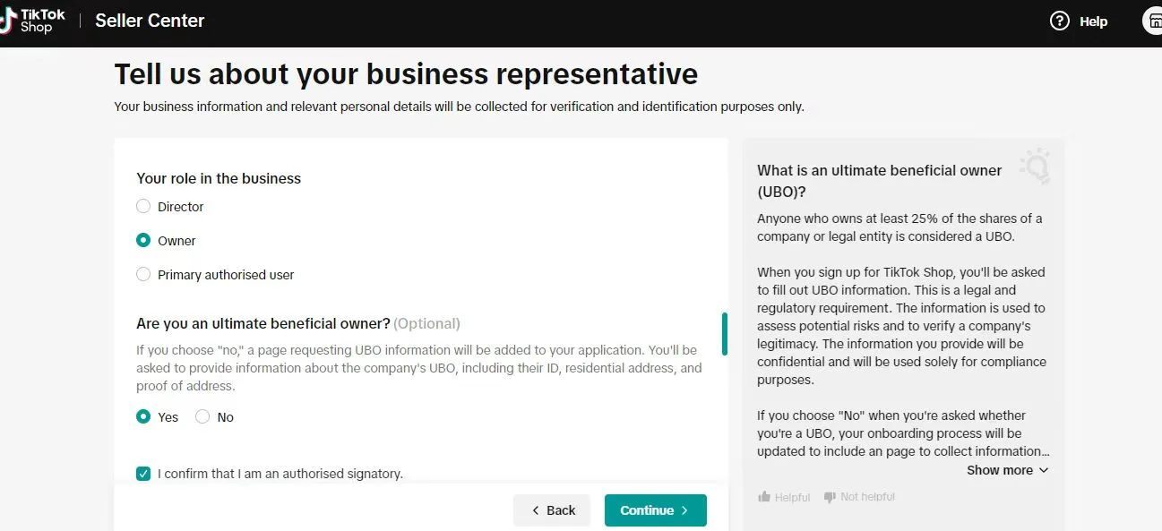Click the Seller Center header title
The image size is (1162, 531).
150,21
